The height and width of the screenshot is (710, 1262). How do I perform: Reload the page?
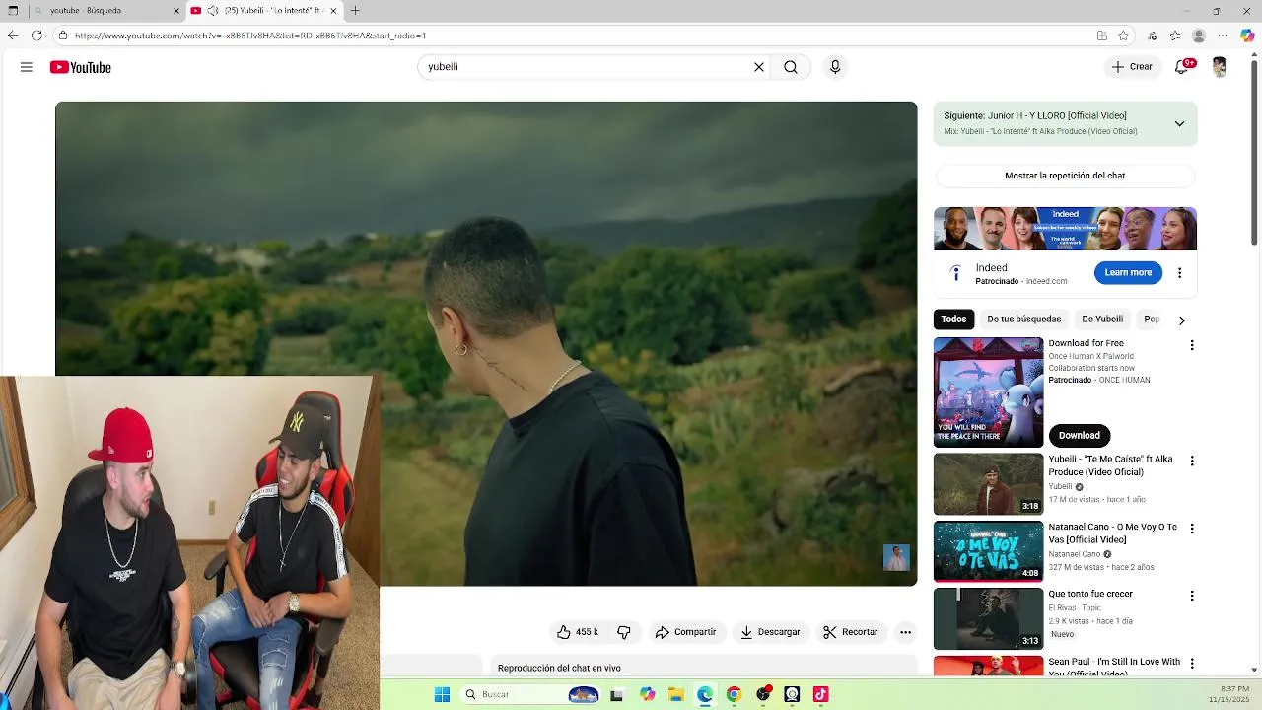[x=36, y=35]
